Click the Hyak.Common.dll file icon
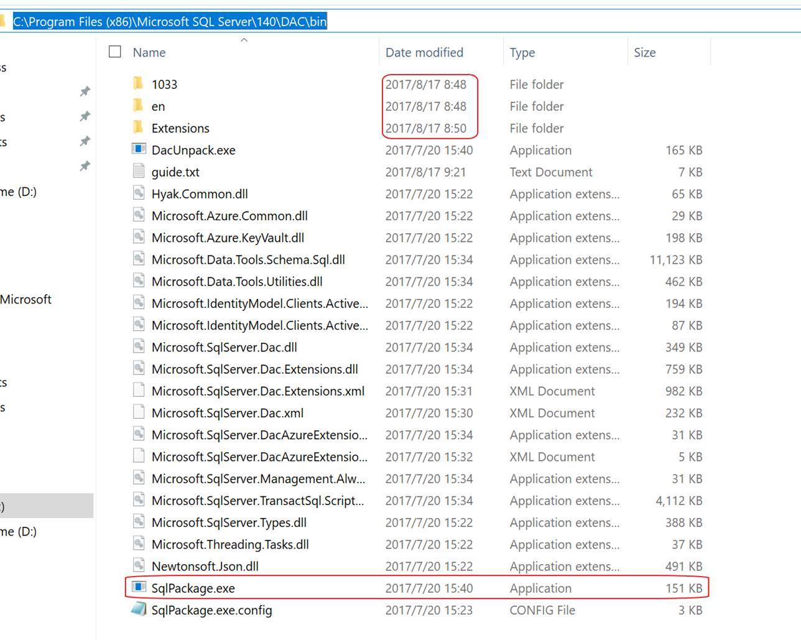The height and width of the screenshot is (640, 801). [139, 194]
